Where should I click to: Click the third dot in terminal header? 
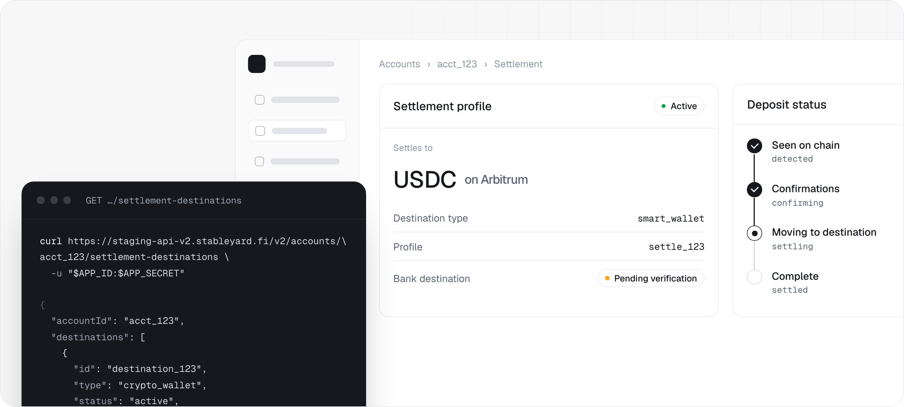[67, 200]
